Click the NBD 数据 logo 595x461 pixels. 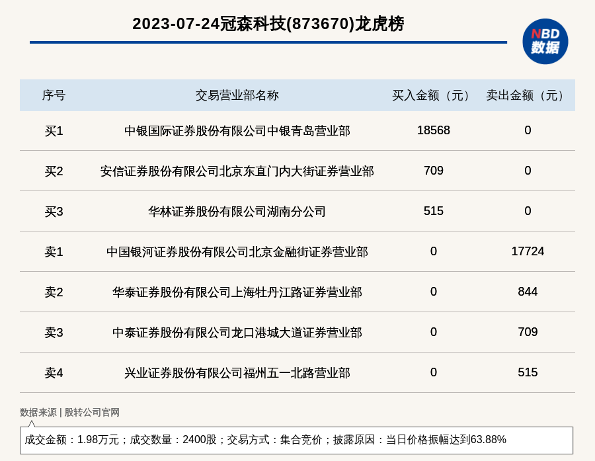click(x=545, y=41)
